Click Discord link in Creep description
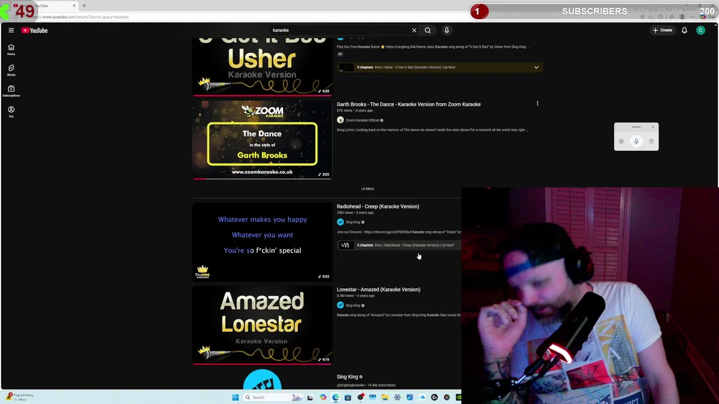Image resolution: width=719 pixels, height=404 pixels. [388, 232]
